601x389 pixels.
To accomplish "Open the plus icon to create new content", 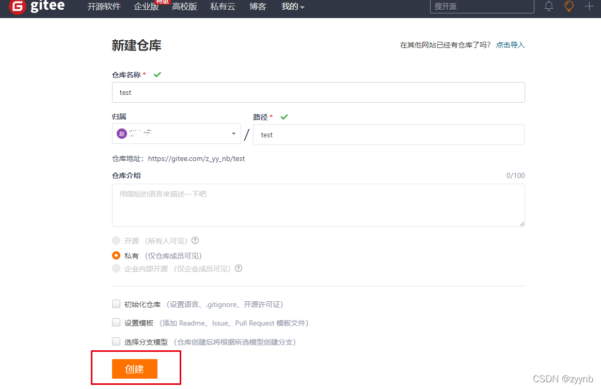I will pos(589,7).
